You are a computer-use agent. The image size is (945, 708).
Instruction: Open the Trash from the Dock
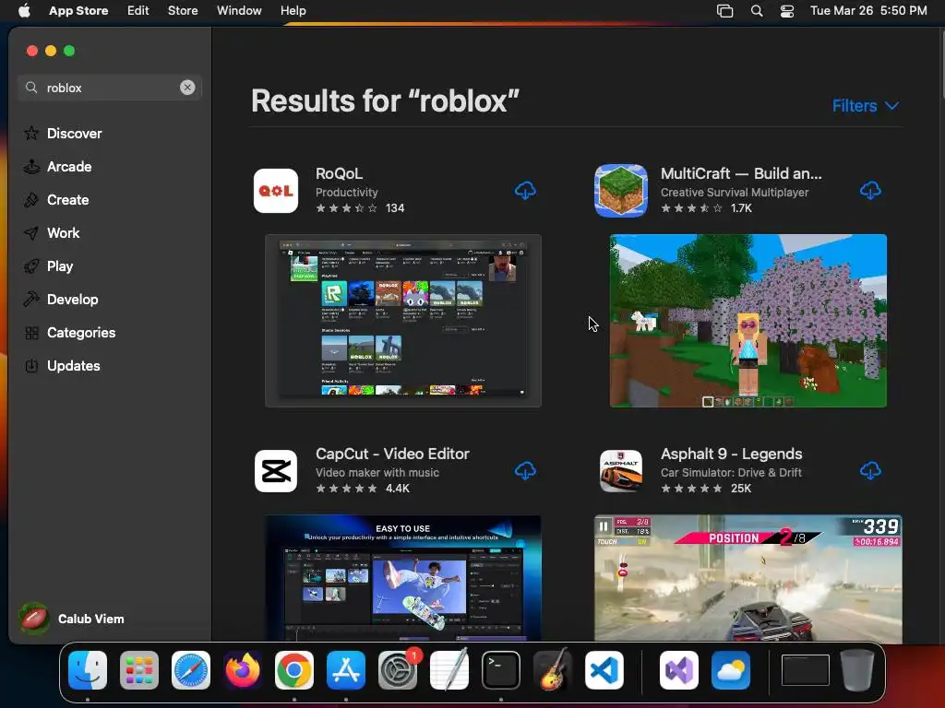coord(857,670)
